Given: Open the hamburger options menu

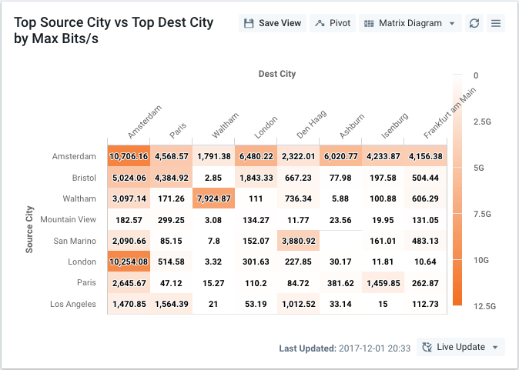Looking at the screenshot, I should click(x=496, y=23).
